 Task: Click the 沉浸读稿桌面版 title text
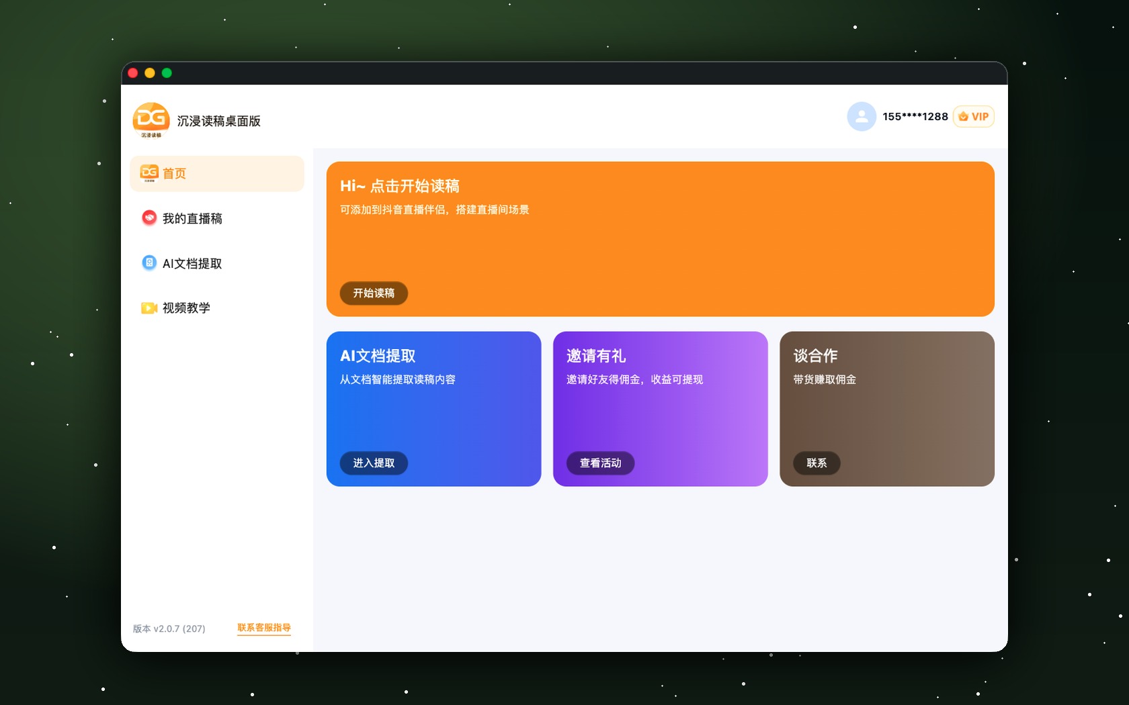[x=218, y=121]
